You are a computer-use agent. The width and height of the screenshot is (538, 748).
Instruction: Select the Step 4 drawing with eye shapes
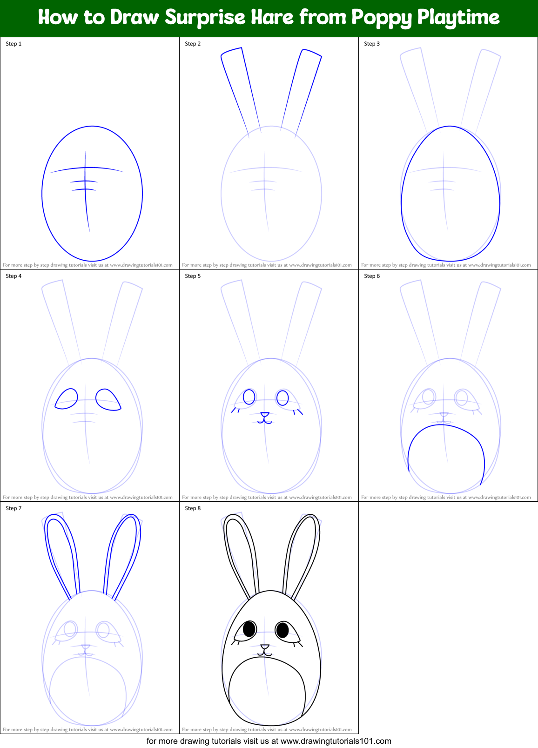pyautogui.click(x=92, y=386)
